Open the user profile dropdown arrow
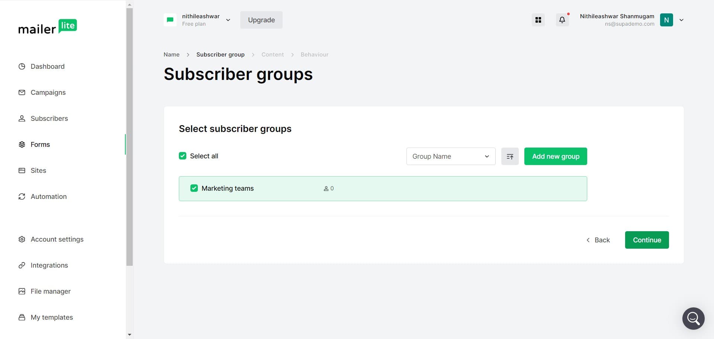 tap(681, 20)
